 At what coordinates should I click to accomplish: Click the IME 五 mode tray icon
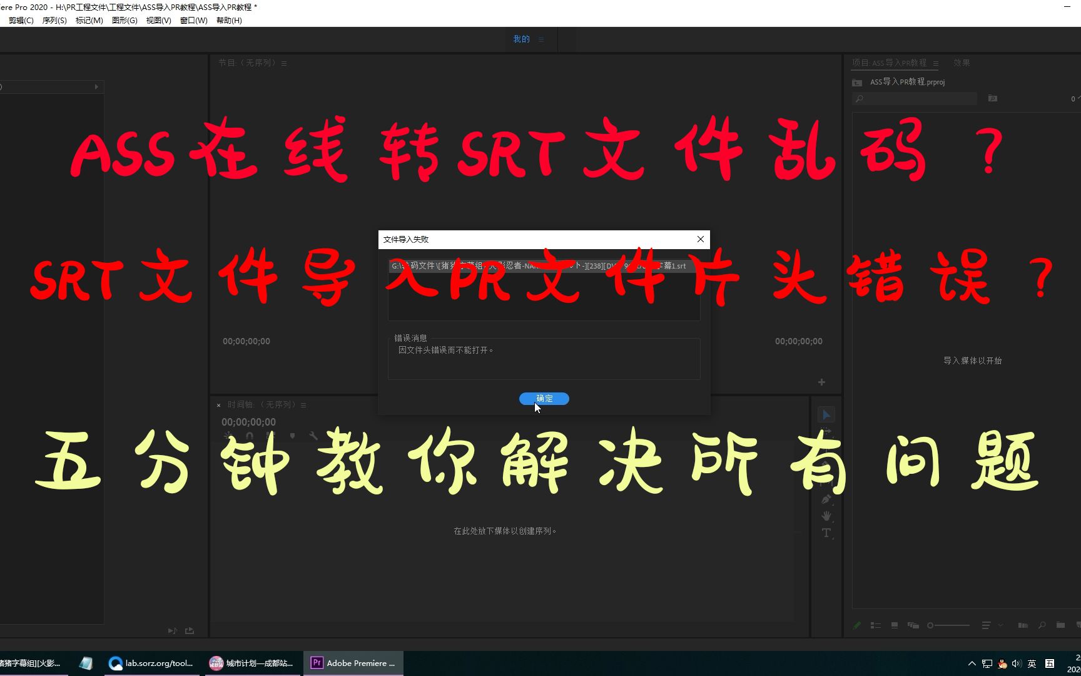coord(1050,663)
